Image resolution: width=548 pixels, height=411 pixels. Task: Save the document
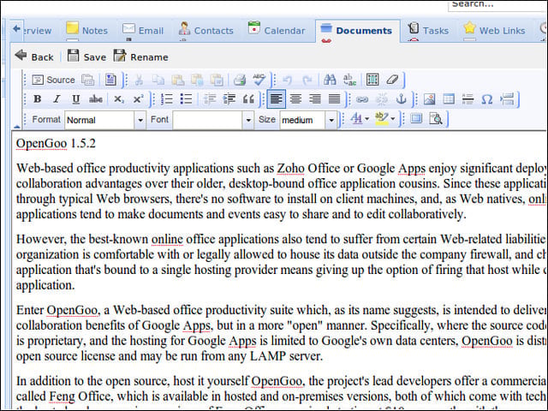86,57
